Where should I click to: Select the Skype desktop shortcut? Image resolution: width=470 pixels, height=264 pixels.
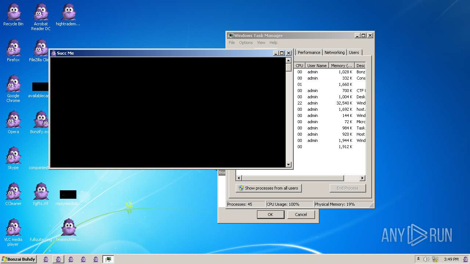click(13, 159)
